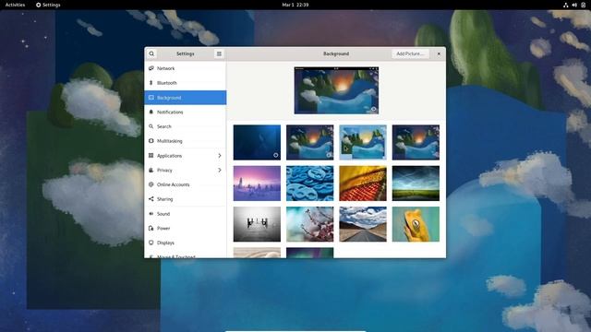Click the Sound speaker icon in sidebar

click(x=151, y=213)
